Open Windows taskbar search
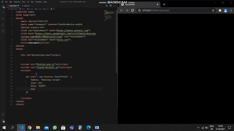This screenshot has width=234, height=131. pos(12,127)
